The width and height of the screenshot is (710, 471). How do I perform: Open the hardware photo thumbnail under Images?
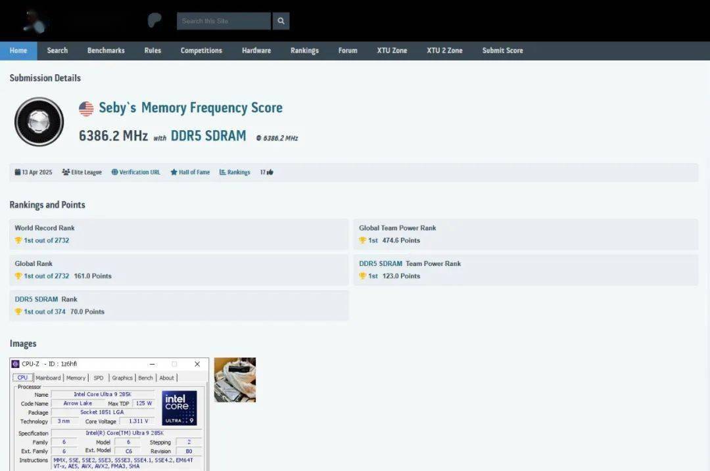pos(235,380)
